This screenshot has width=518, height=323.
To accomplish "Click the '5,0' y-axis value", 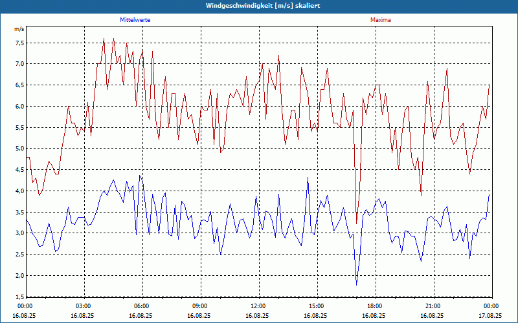I will coord(20,149).
